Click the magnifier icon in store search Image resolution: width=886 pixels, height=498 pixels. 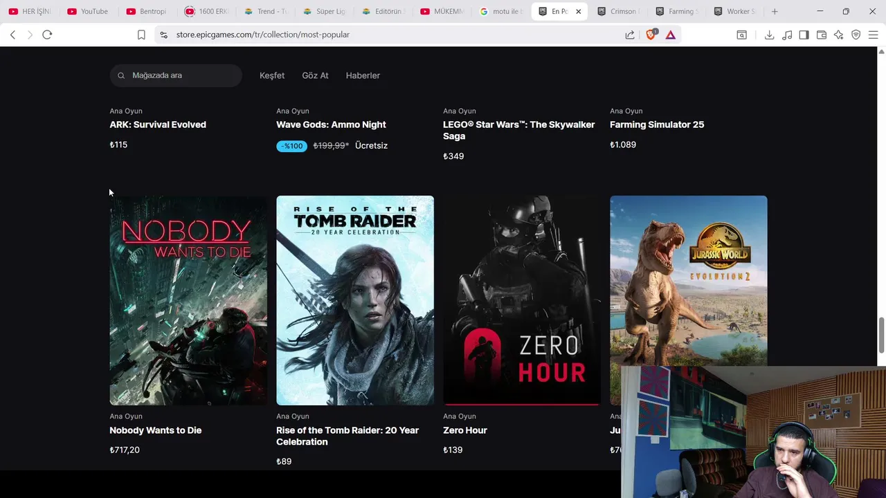(121, 75)
